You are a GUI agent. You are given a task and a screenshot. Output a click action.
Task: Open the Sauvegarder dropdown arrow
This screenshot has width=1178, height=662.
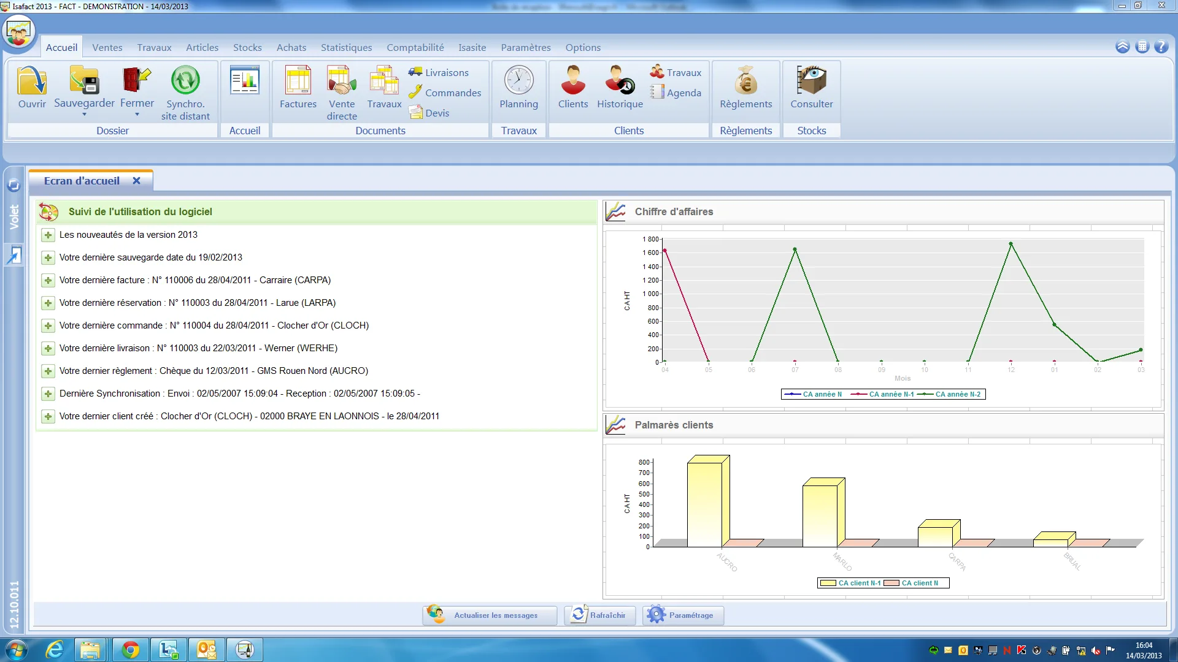pos(85,115)
